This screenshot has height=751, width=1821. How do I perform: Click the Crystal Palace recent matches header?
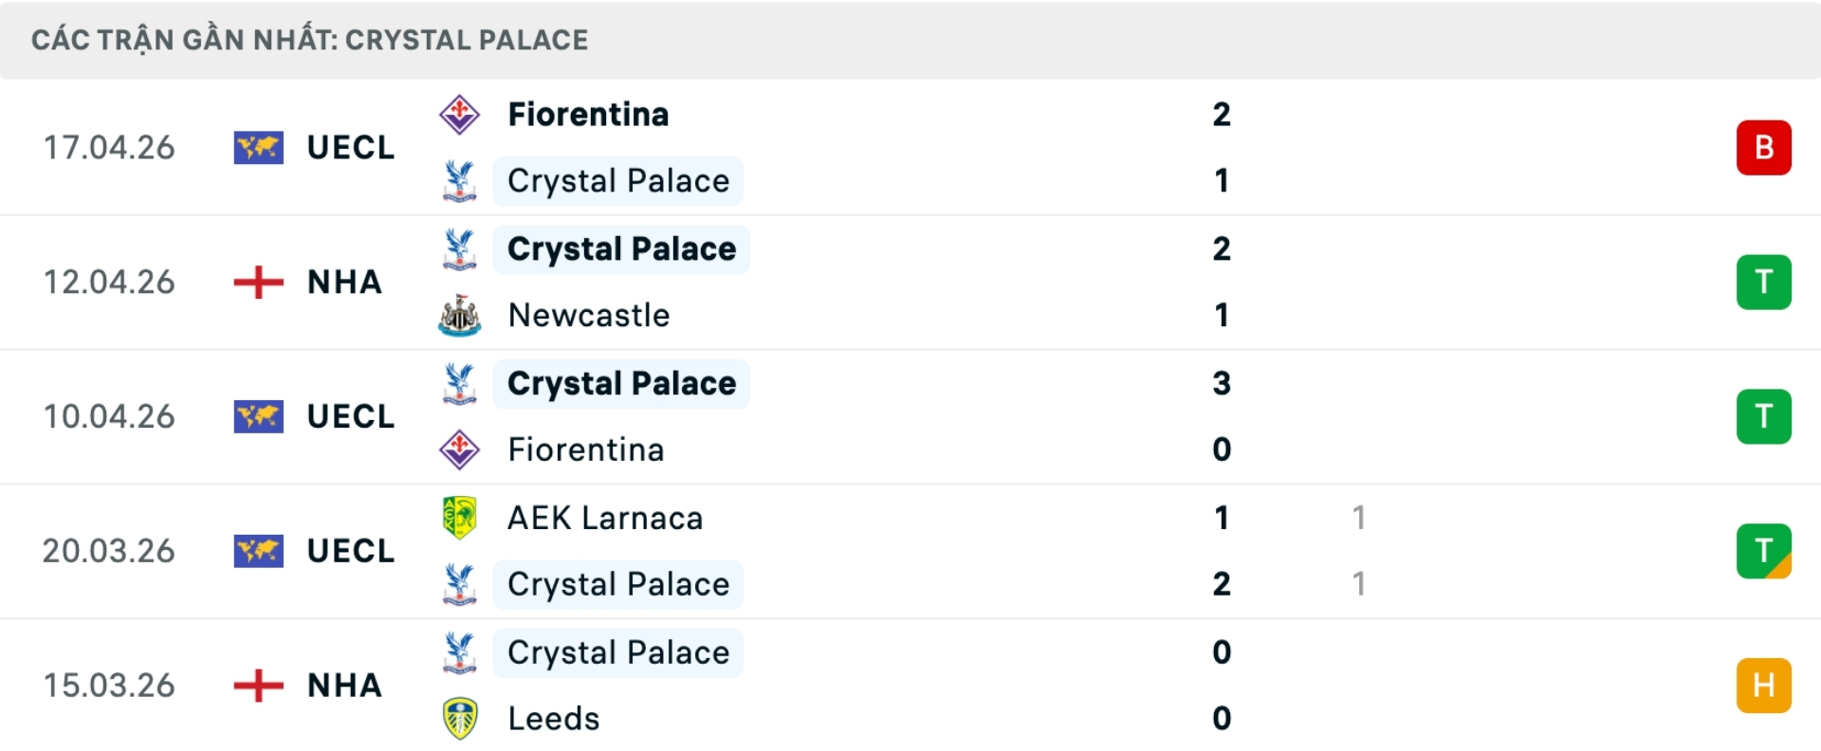[x=309, y=40]
